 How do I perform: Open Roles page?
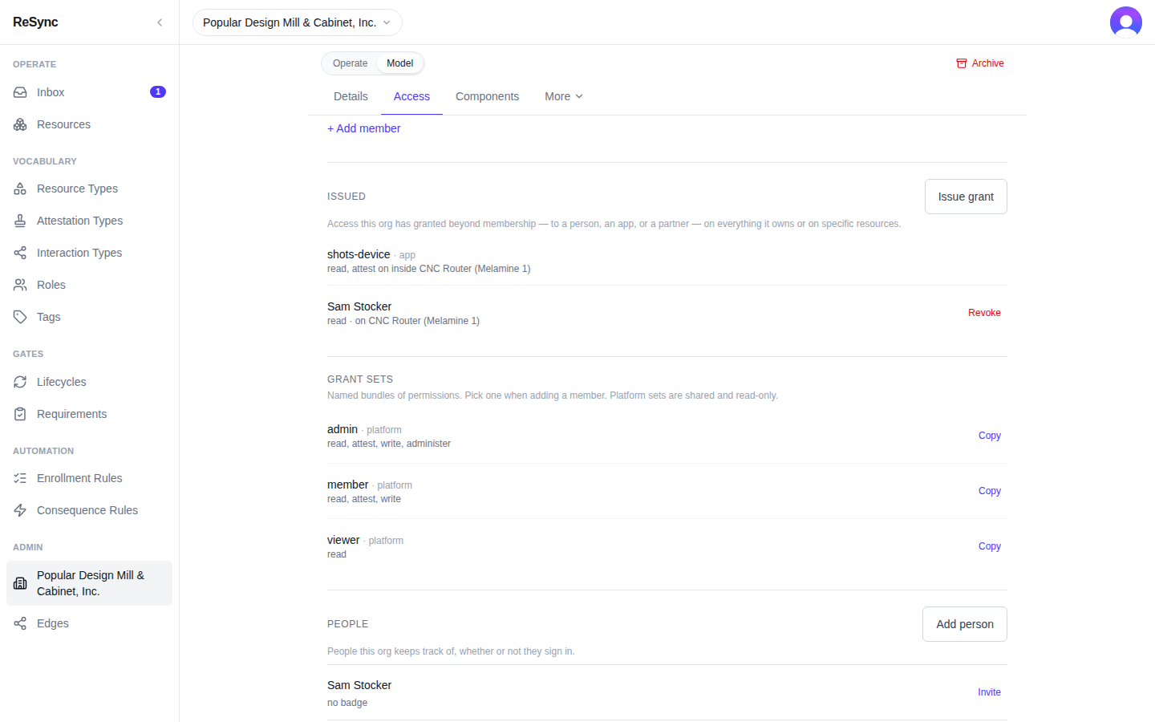(x=89, y=285)
